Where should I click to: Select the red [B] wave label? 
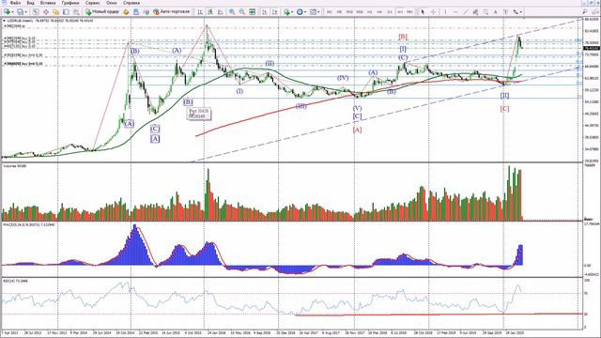(403, 37)
